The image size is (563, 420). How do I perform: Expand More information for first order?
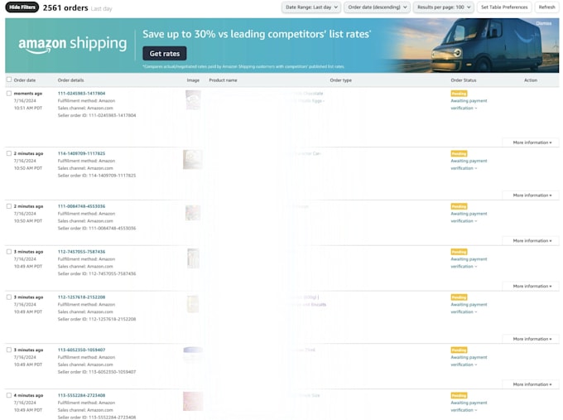(x=532, y=142)
